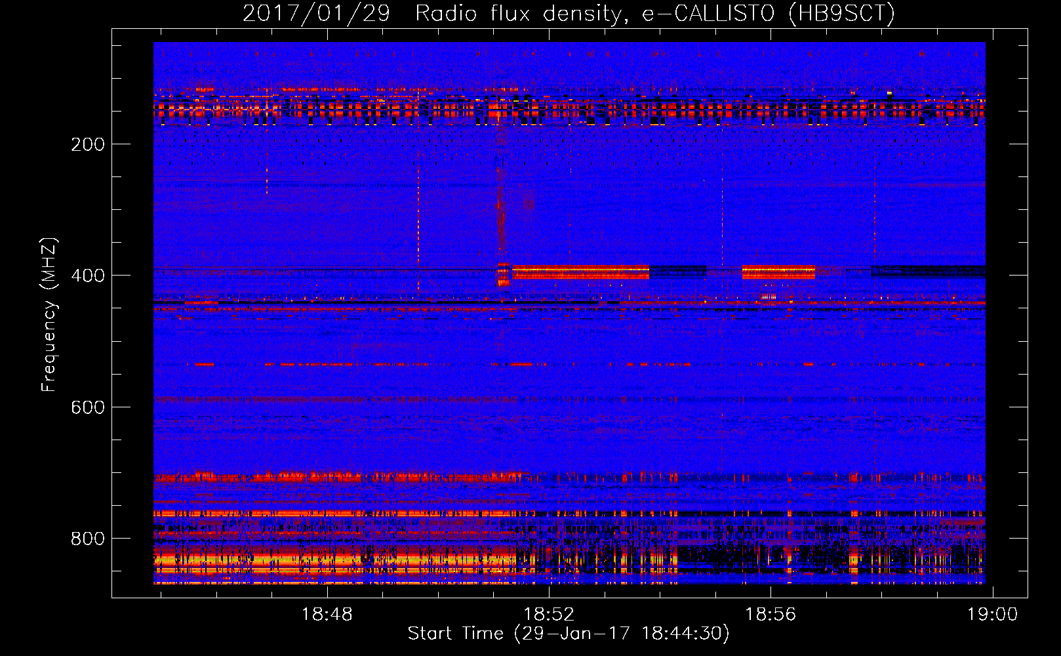Click the 800 frequency tick label
The width and height of the screenshot is (1061, 656).
coord(88,539)
